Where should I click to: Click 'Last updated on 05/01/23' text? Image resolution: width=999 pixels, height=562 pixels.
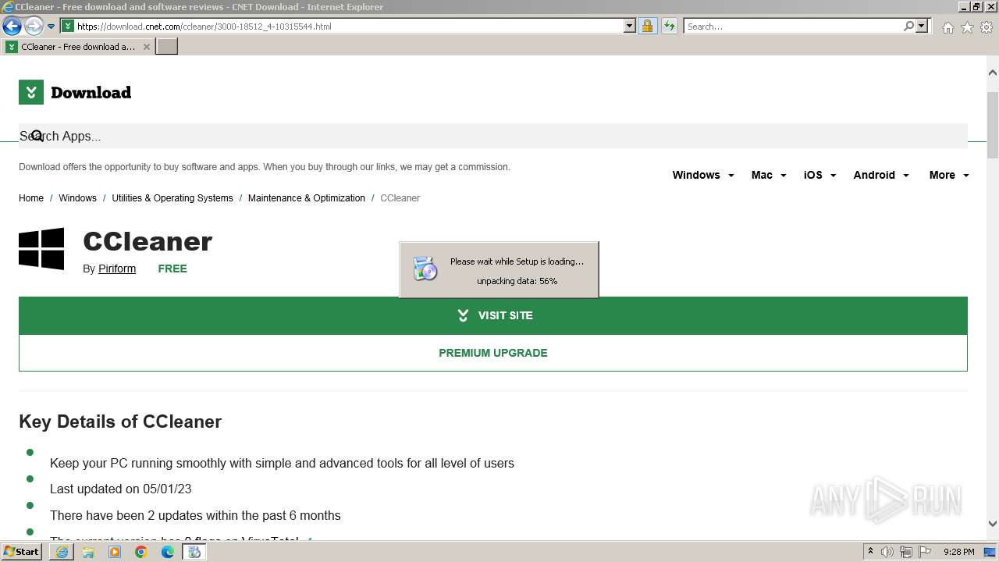[x=120, y=489]
